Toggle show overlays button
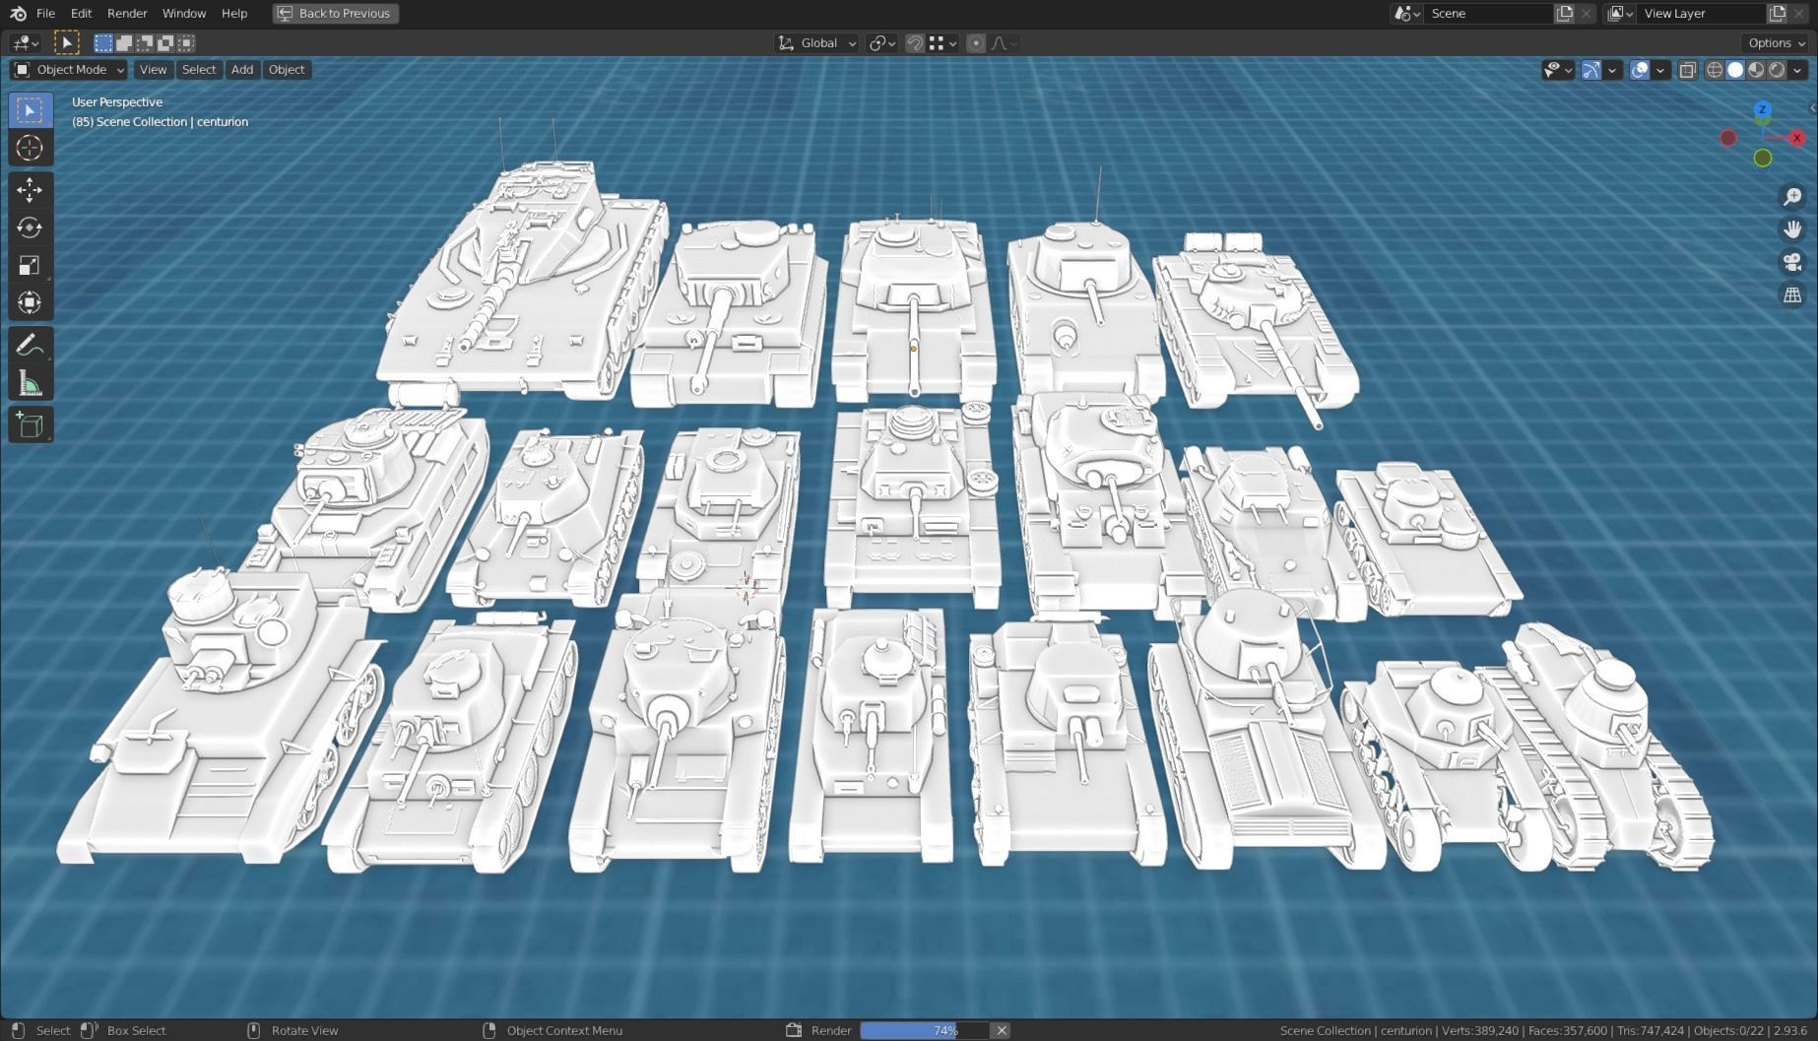 (x=1639, y=70)
